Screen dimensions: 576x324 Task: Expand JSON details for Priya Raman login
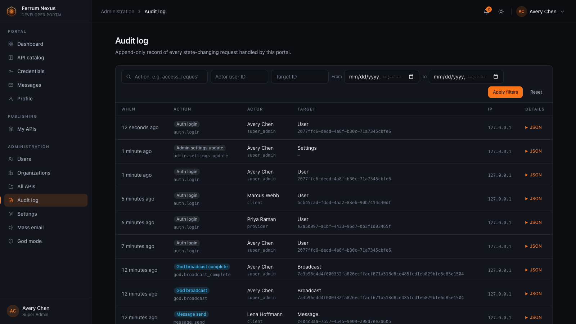click(534, 222)
